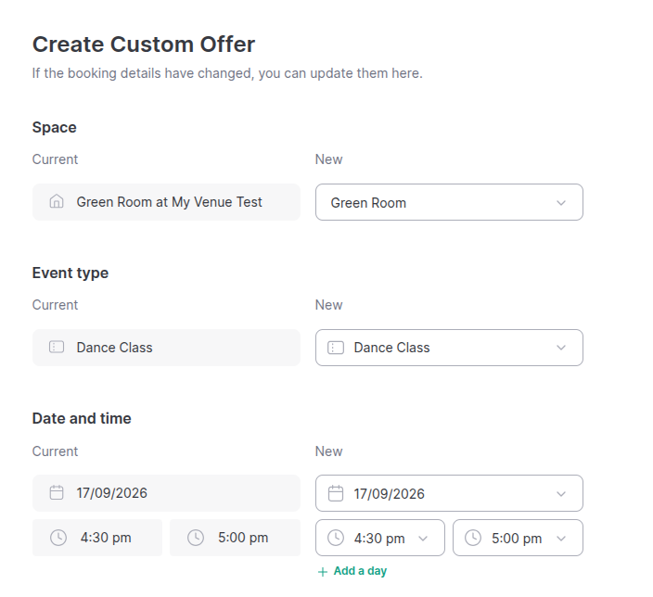Screen dimensions: 653x597
Task: Select the current 17/09/2026 date field
Action: (x=166, y=493)
